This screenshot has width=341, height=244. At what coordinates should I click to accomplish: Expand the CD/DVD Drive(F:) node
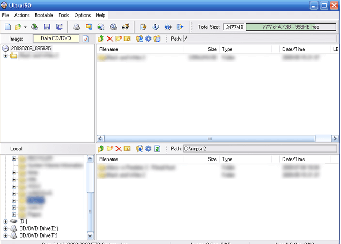pyautogui.click(x=6, y=235)
